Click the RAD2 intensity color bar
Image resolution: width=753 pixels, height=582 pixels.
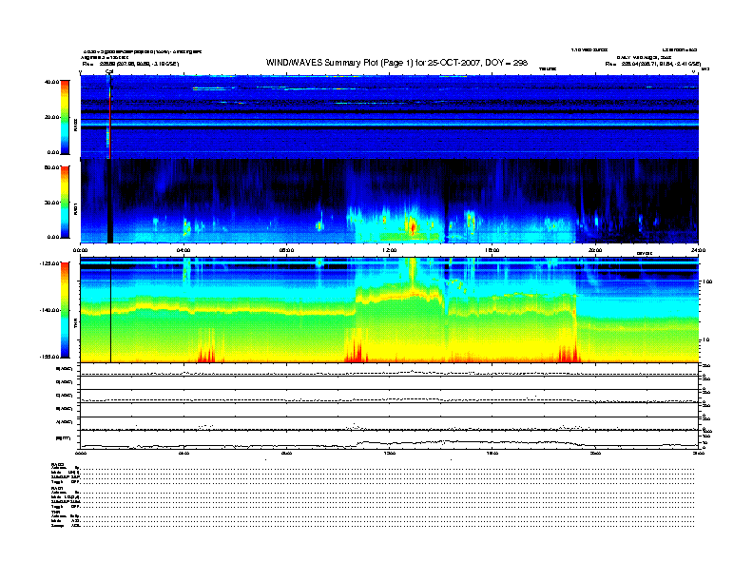[65, 118]
